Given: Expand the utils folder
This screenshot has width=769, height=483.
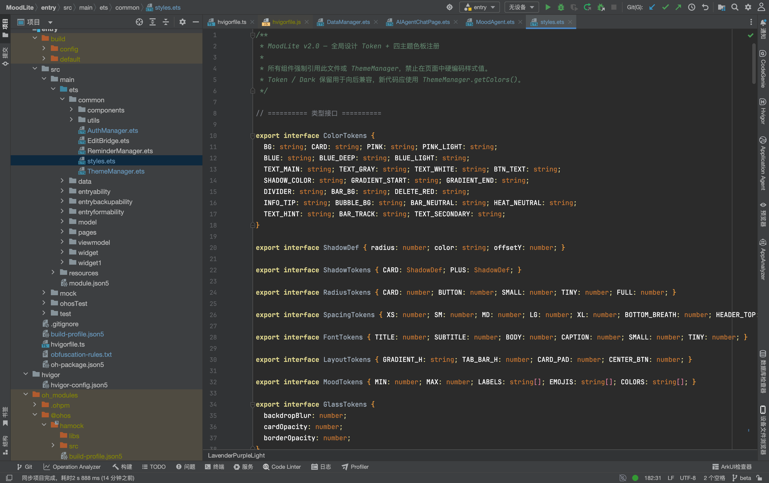Looking at the screenshot, I should coord(71,120).
